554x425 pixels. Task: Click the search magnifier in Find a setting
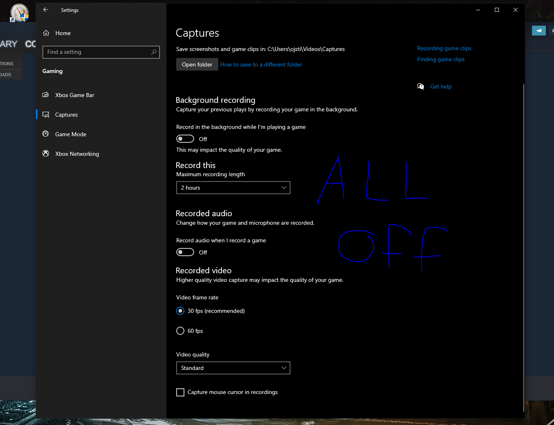[154, 52]
